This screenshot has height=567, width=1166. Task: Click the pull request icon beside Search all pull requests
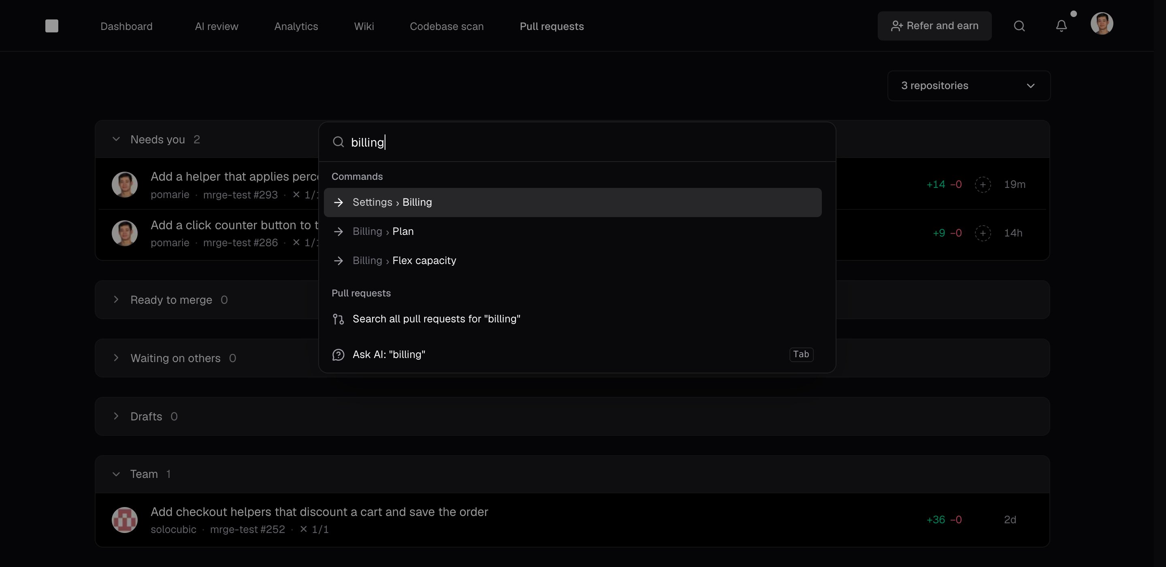click(x=338, y=319)
